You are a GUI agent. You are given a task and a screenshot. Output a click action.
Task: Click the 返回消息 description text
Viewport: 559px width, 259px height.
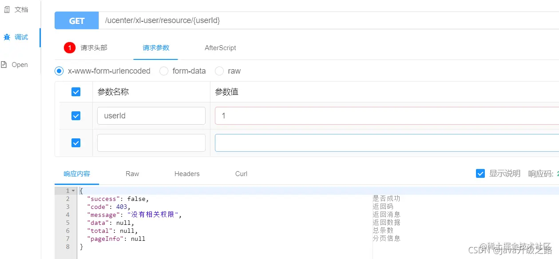386,214
